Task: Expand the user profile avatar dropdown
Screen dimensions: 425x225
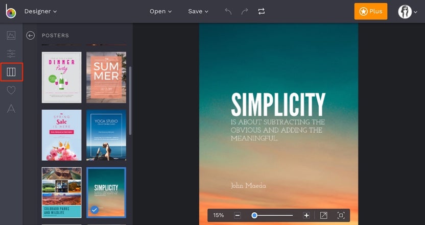Action: click(x=407, y=11)
